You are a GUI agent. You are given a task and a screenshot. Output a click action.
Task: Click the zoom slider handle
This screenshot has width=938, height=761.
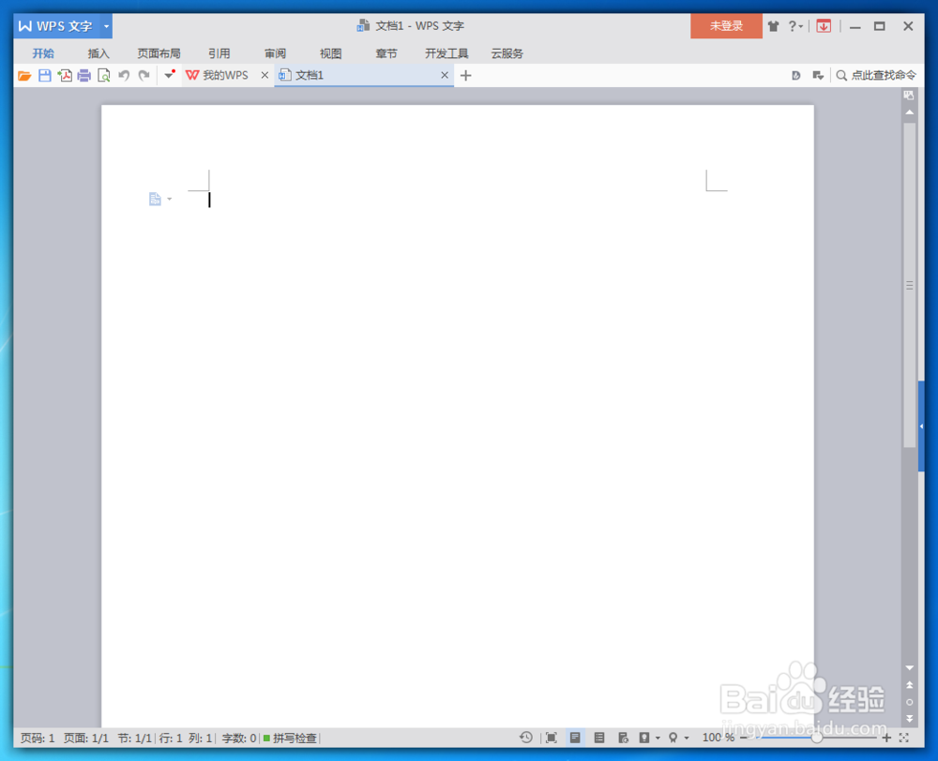(816, 739)
